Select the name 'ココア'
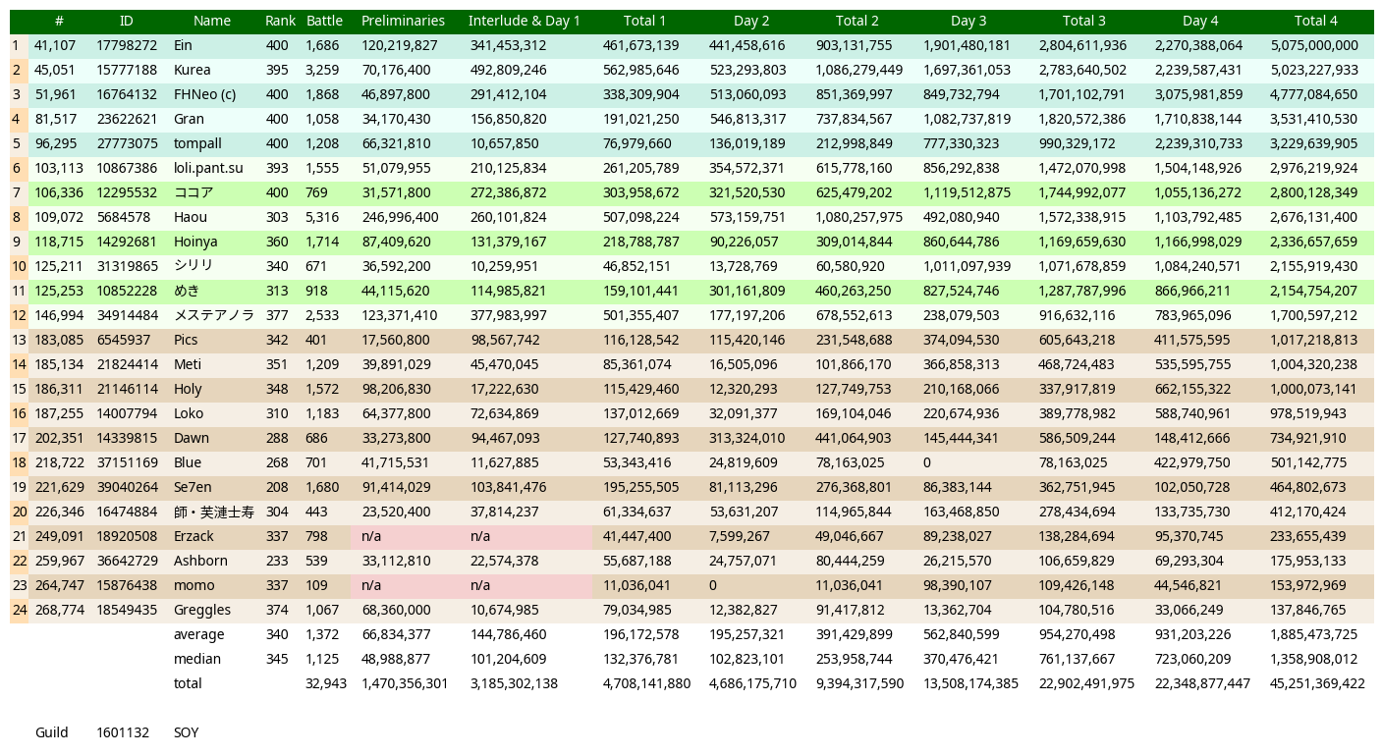Screen dimensions: 1383x756 coord(194,192)
